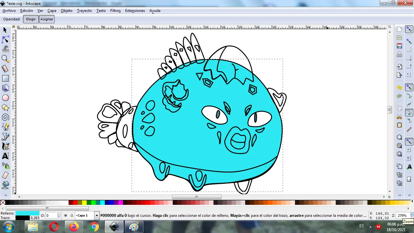This screenshot has height=233, width=414.
Task: Select the Spray tool
Action: [x=5, y=166]
